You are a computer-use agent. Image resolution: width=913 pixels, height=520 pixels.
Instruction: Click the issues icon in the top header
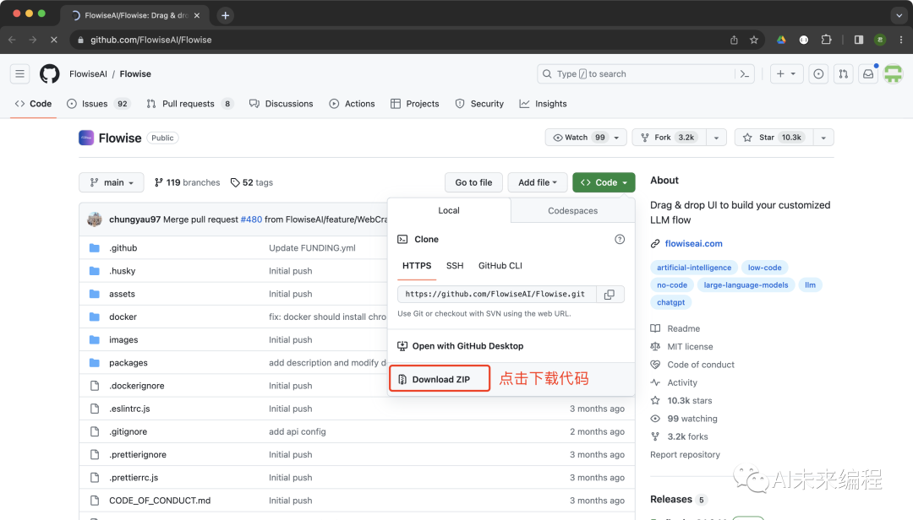coord(818,74)
